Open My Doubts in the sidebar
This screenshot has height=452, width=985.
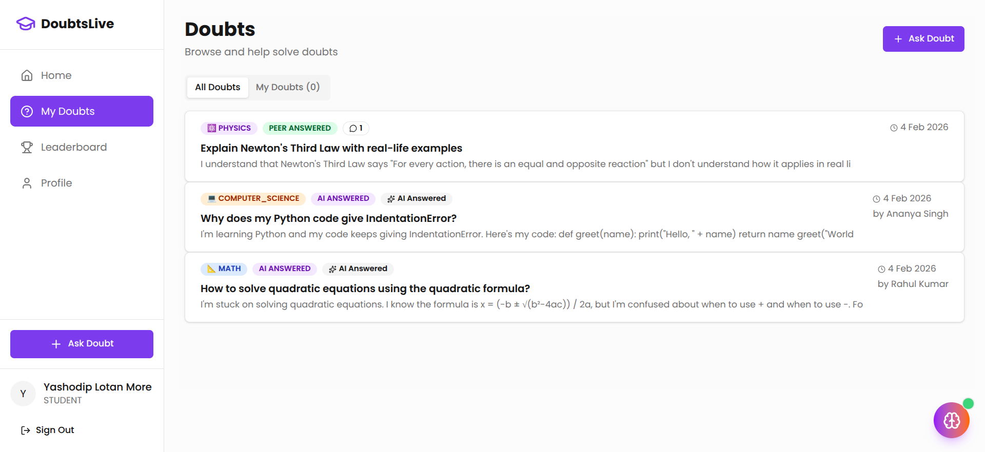[82, 111]
